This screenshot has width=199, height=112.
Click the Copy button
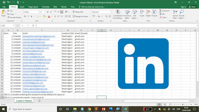11,14
